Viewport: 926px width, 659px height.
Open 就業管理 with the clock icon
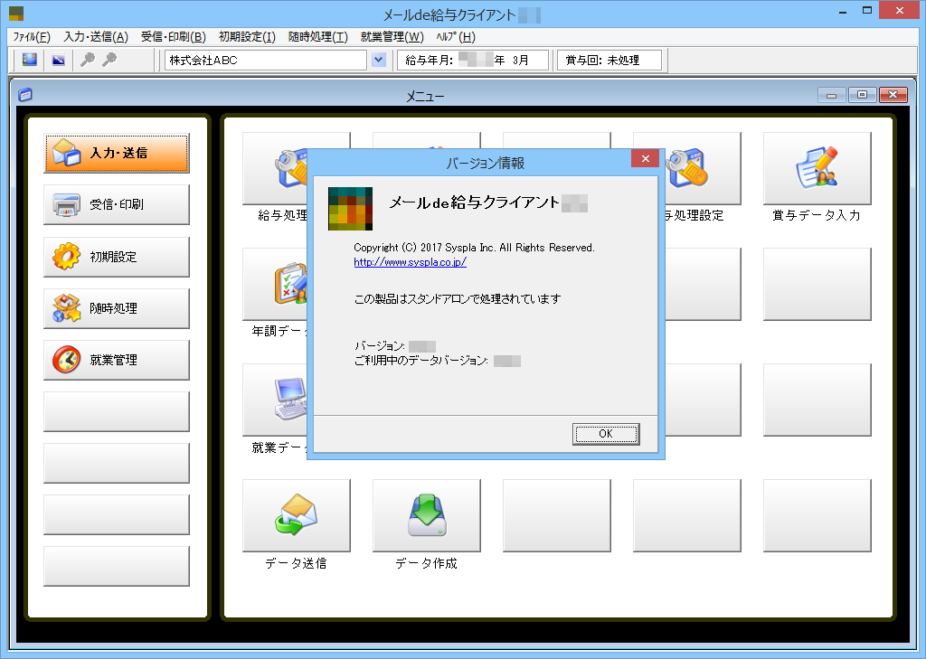(x=117, y=360)
